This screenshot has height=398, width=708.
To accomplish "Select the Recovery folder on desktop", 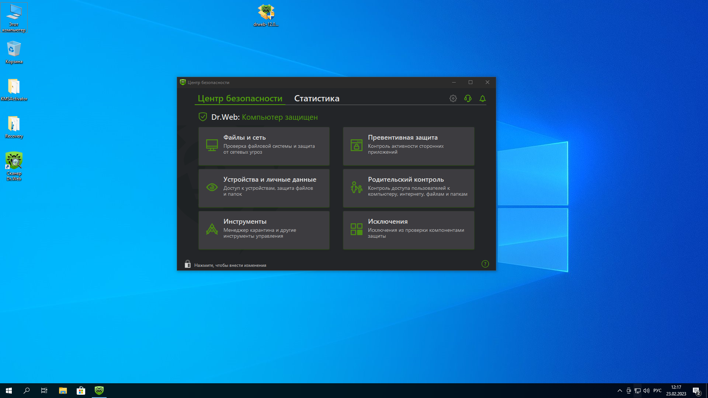I will [x=14, y=127].
